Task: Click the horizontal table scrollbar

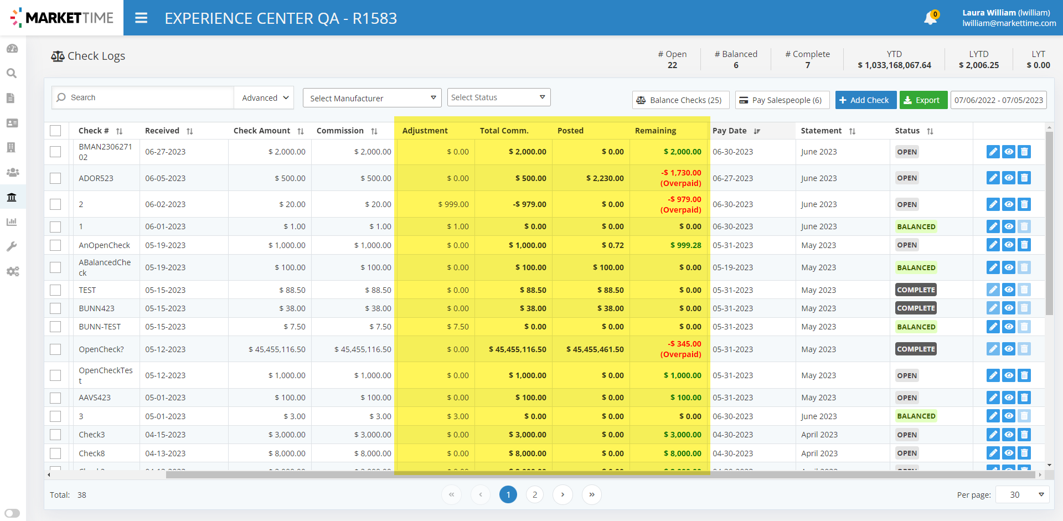Action: [x=600, y=474]
